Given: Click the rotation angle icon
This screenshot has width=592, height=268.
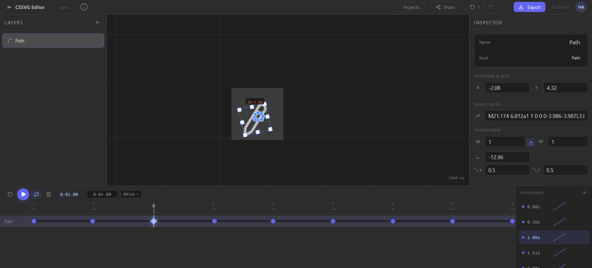Looking at the screenshot, I should tap(478, 157).
